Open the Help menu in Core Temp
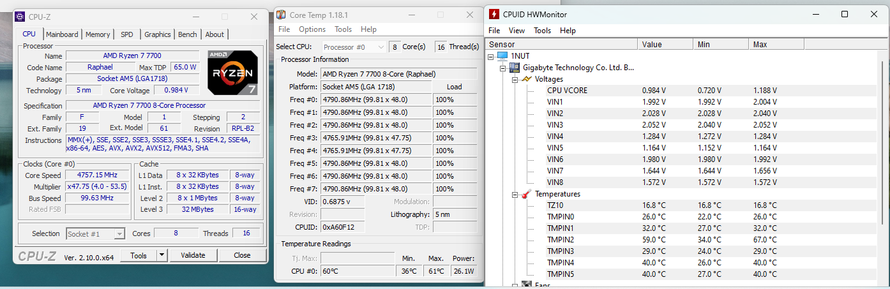The image size is (890, 289). point(368,29)
